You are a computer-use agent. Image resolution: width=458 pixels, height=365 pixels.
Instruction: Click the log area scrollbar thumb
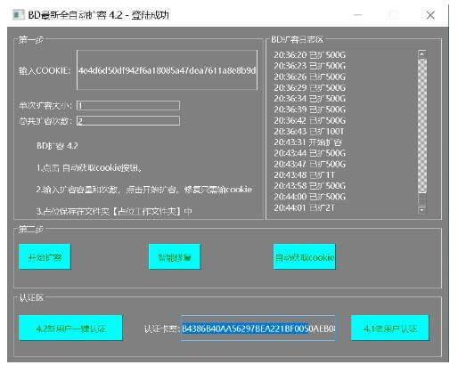[422, 126]
